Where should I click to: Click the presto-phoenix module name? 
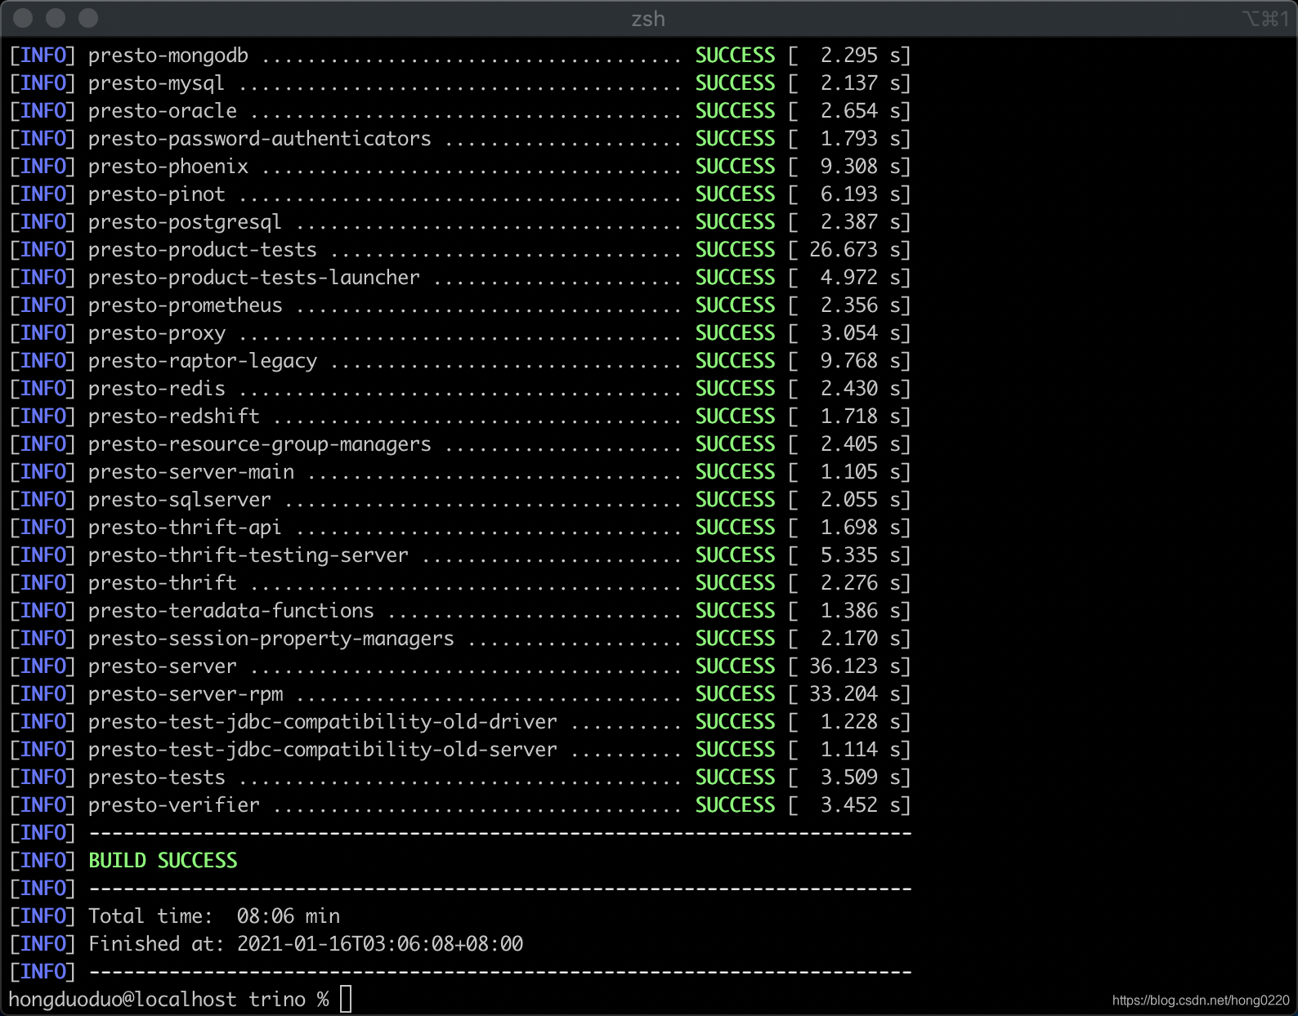168,167
